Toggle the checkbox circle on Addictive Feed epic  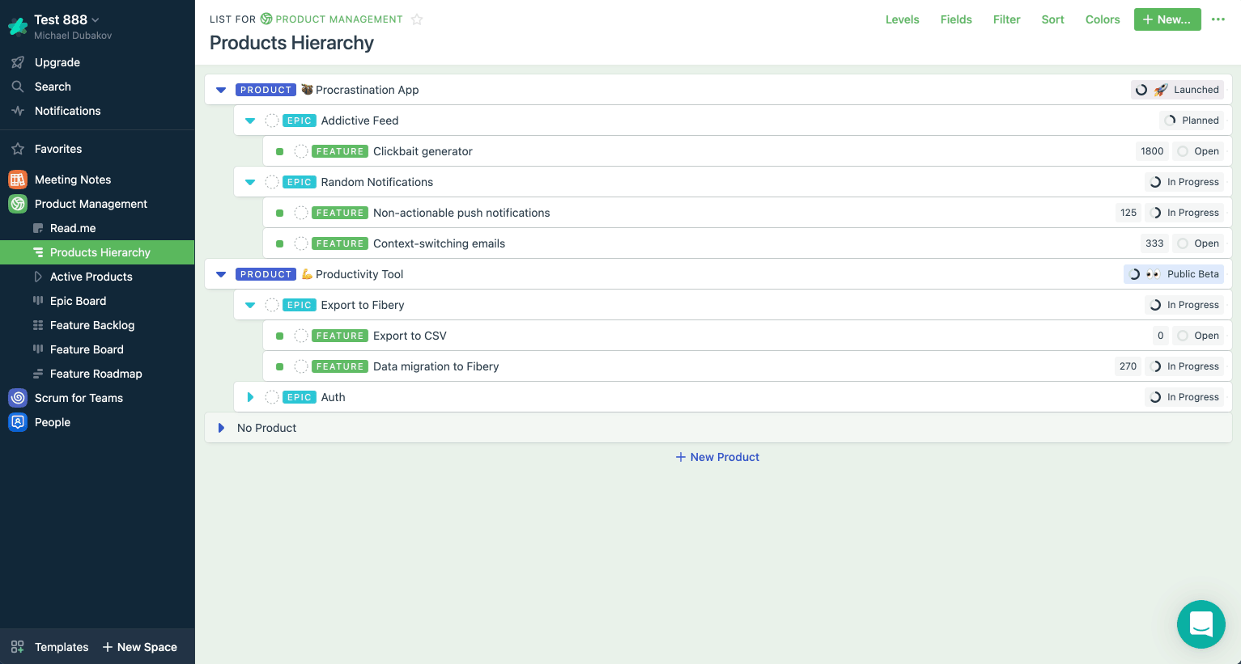coord(272,120)
